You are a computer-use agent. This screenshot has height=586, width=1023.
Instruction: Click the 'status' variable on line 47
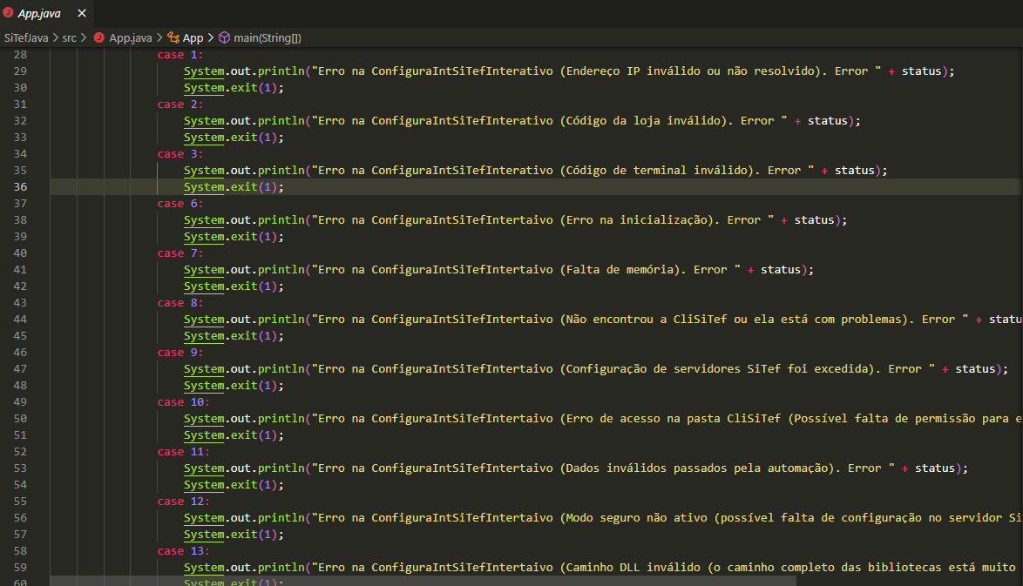click(x=975, y=369)
